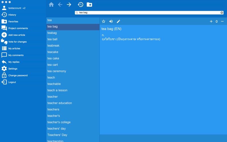
Task: Click the Settings gear icon
Action: (4, 68)
